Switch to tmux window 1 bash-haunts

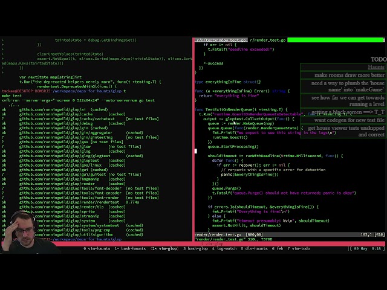(x=131, y=248)
